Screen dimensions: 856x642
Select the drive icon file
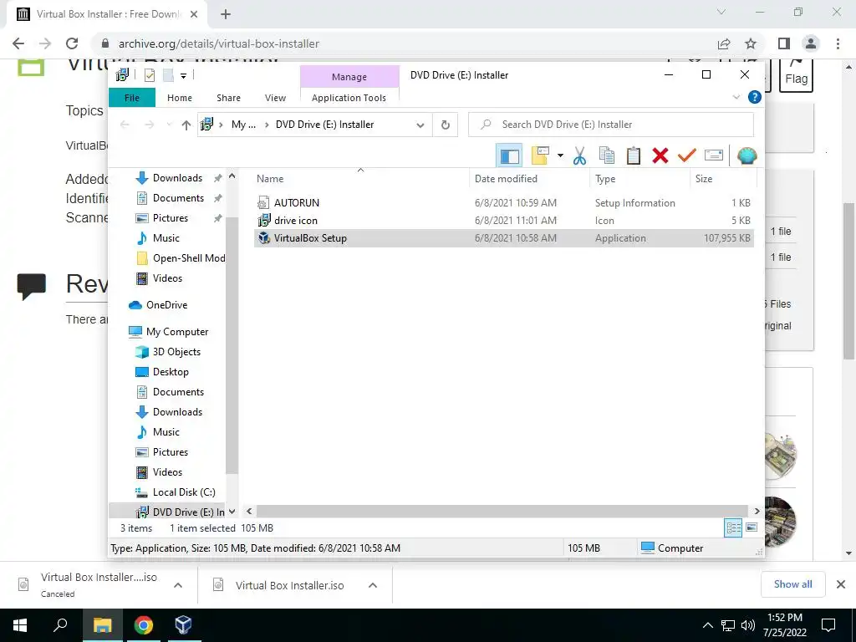tap(295, 221)
